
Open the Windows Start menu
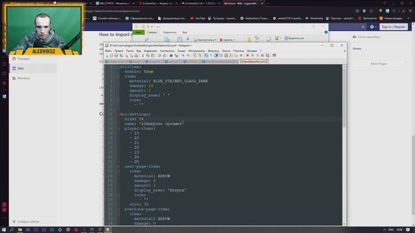click(x=4, y=230)
